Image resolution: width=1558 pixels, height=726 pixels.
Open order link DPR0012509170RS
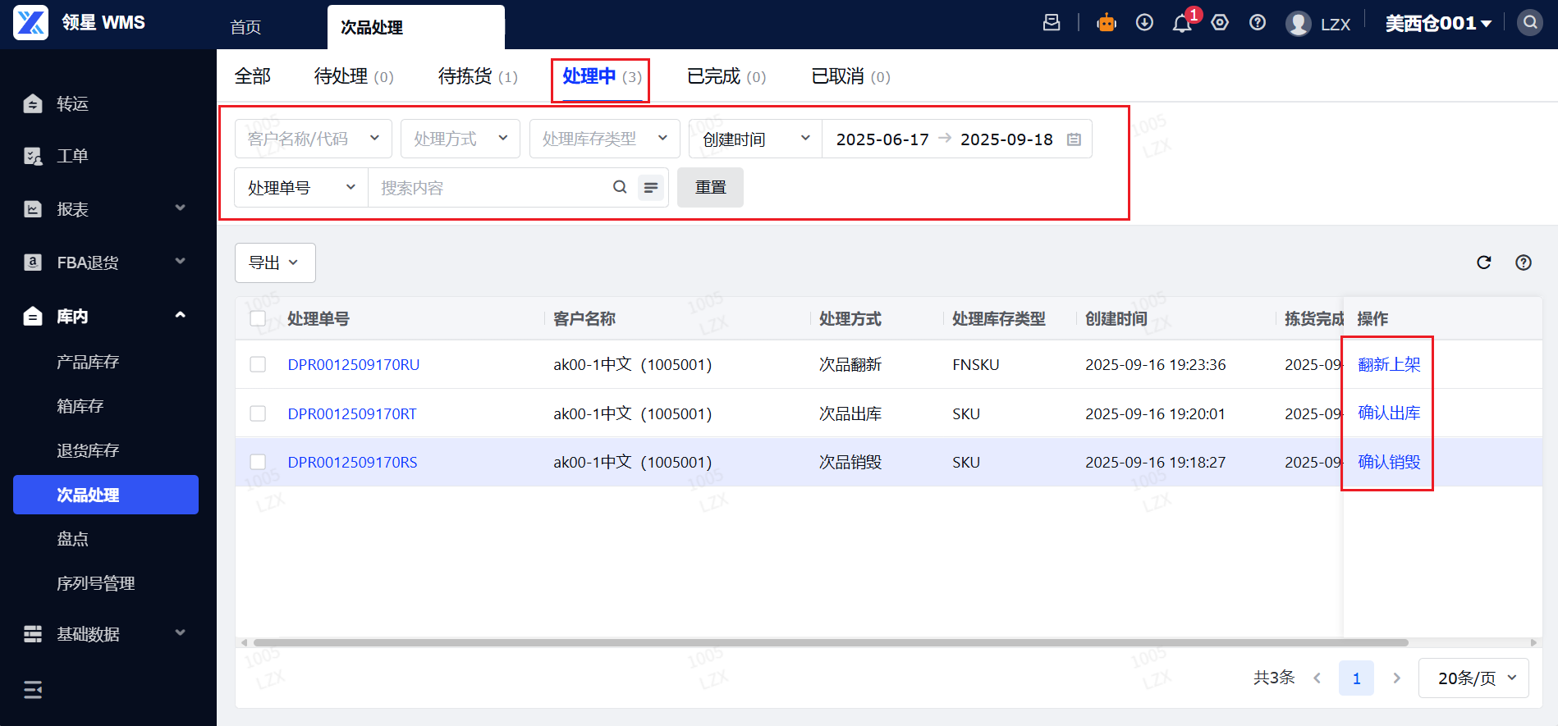[352, 463]
